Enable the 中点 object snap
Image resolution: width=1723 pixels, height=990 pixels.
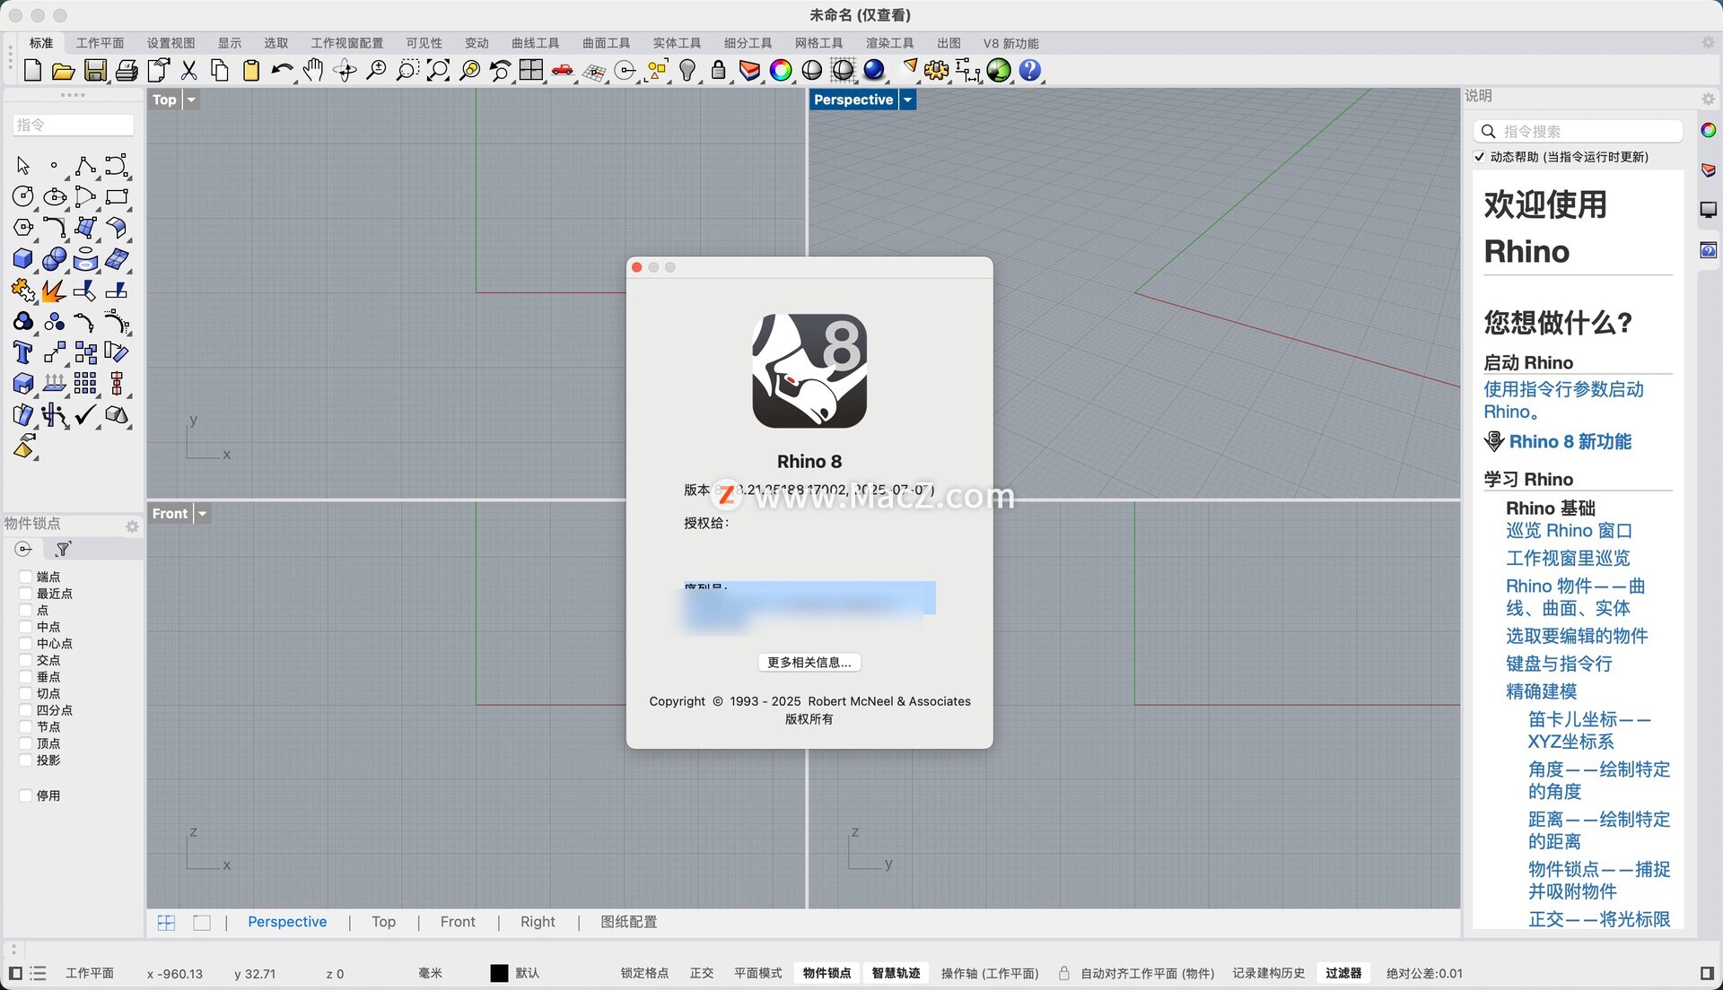(26, 627)
